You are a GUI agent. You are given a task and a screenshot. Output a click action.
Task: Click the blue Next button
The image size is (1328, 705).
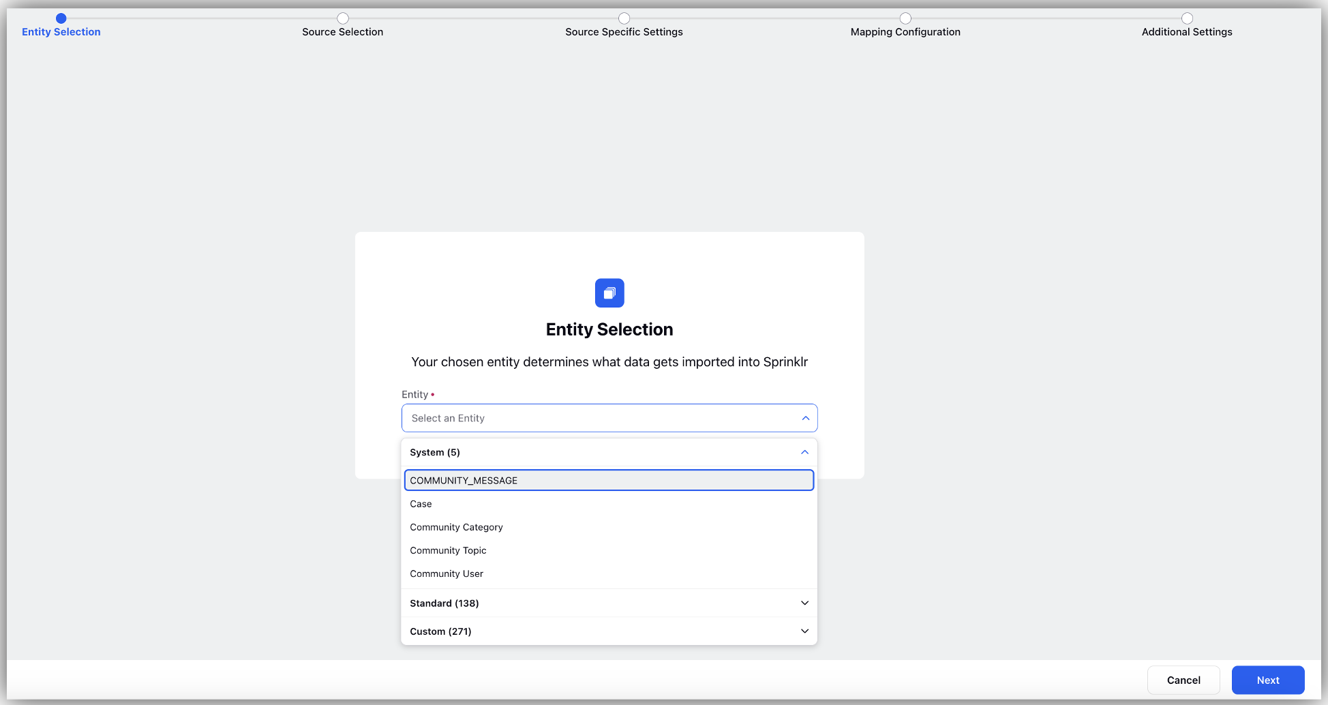point(1268,680)
